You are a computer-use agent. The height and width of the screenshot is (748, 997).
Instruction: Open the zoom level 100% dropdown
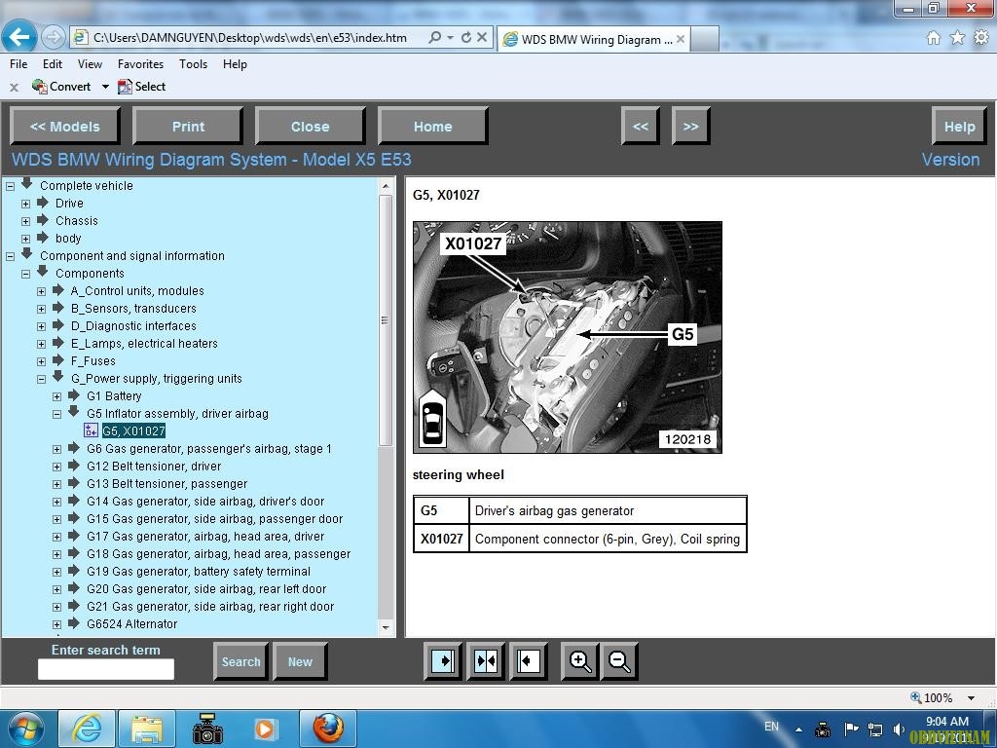pyautogui.click(x=971, y=697)
